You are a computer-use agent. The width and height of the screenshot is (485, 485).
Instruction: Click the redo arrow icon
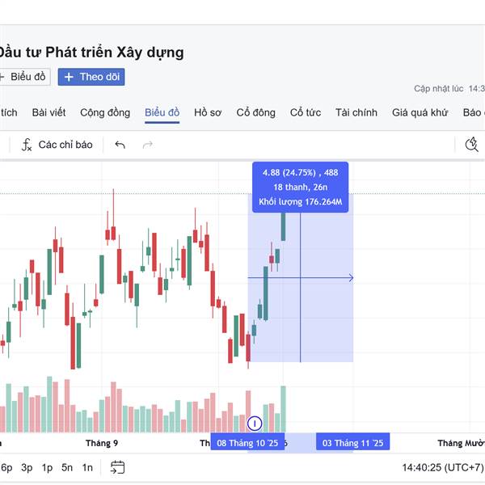click(147, 145)
